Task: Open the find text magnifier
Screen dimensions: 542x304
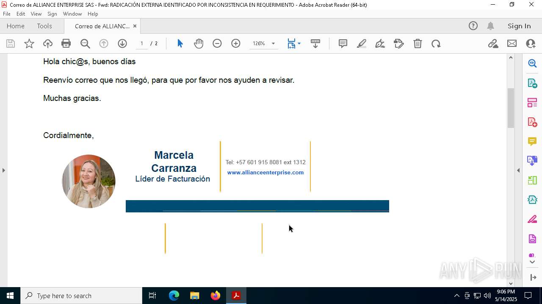Action: pos(85,43)
